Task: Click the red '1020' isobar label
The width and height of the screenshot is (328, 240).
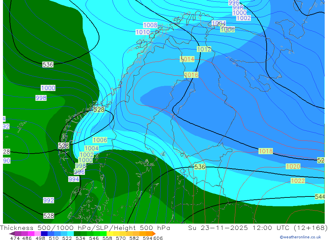Action: pyautogui.click(x=293, y=166)
